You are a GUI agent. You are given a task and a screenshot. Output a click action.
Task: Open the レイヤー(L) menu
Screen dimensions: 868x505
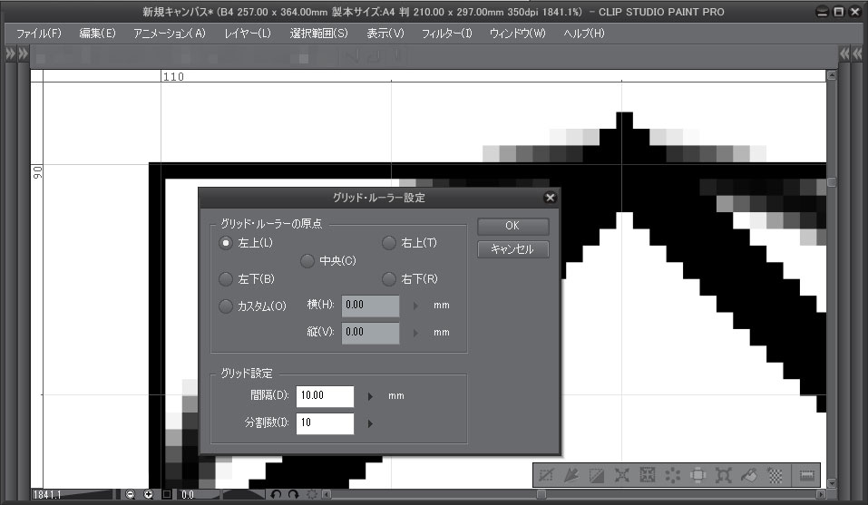tap(247, 34)
